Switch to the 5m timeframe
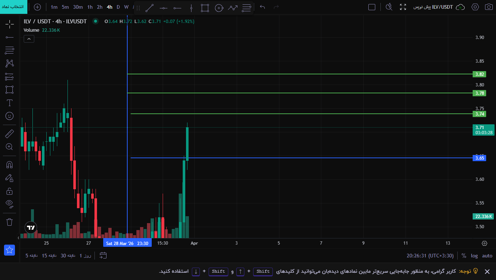496x280 pixels. [65, 7]
